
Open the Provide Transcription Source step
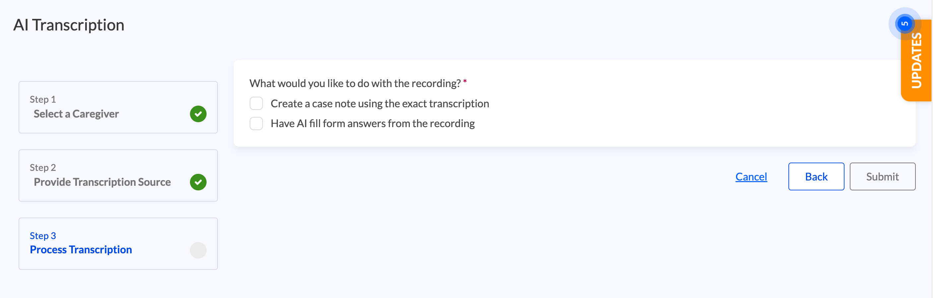[x=102, y=182]
